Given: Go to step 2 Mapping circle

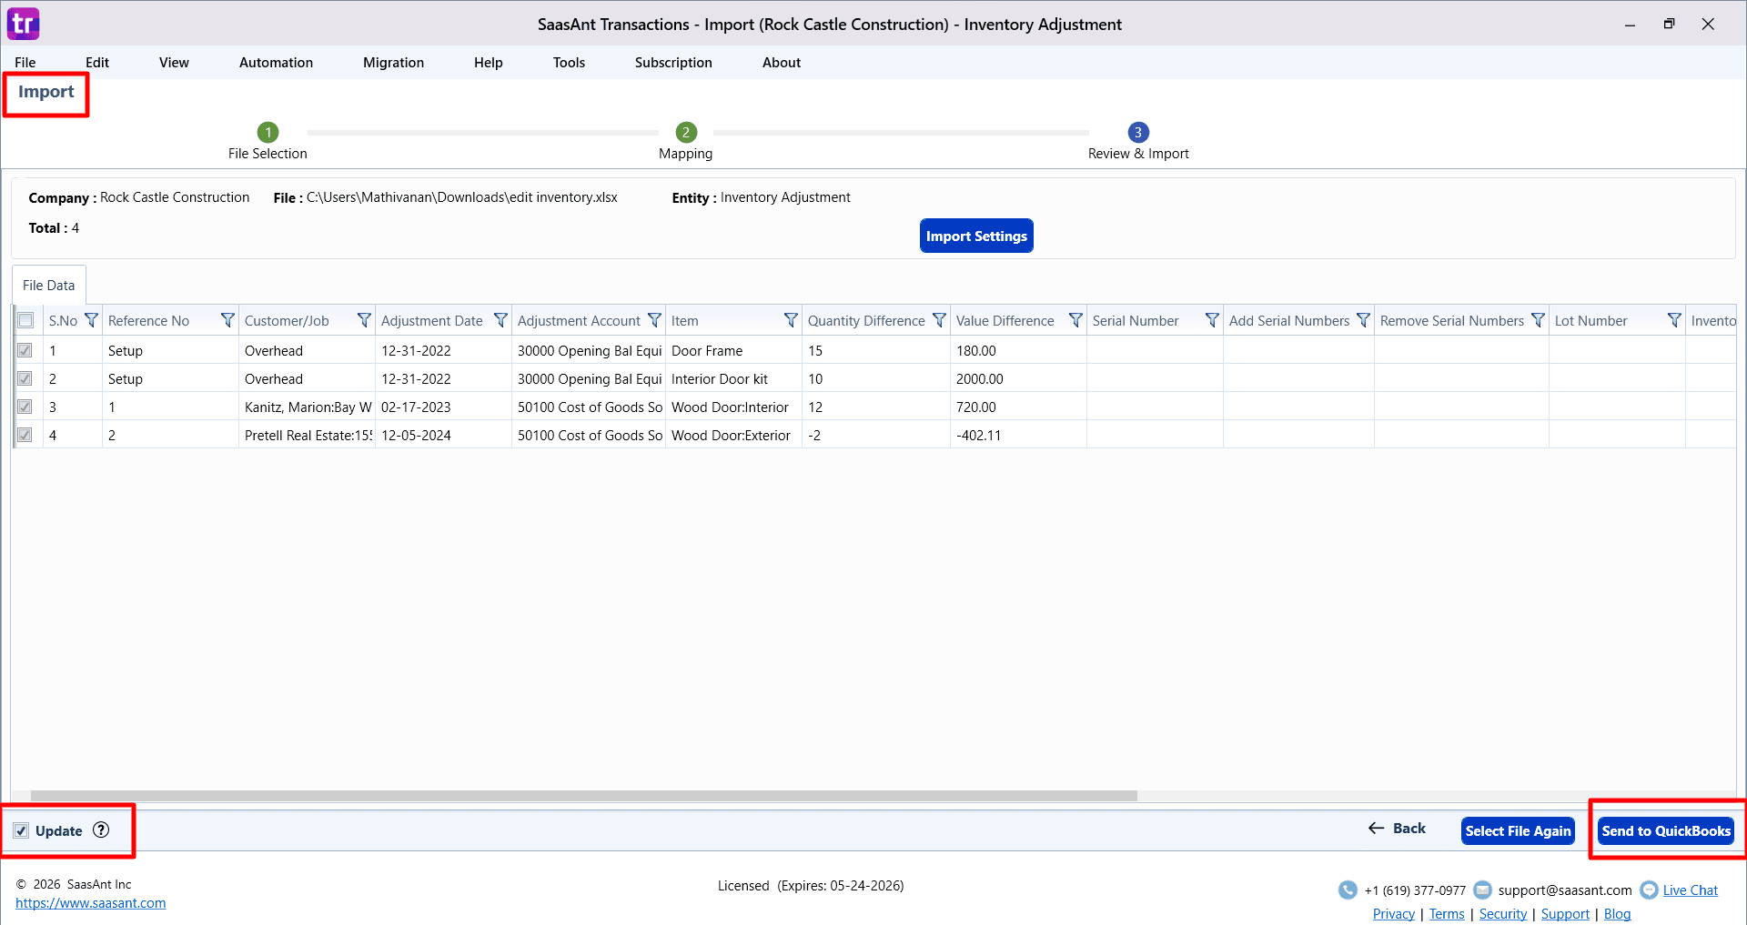Looking at the screenshot, I should [686, 132].
